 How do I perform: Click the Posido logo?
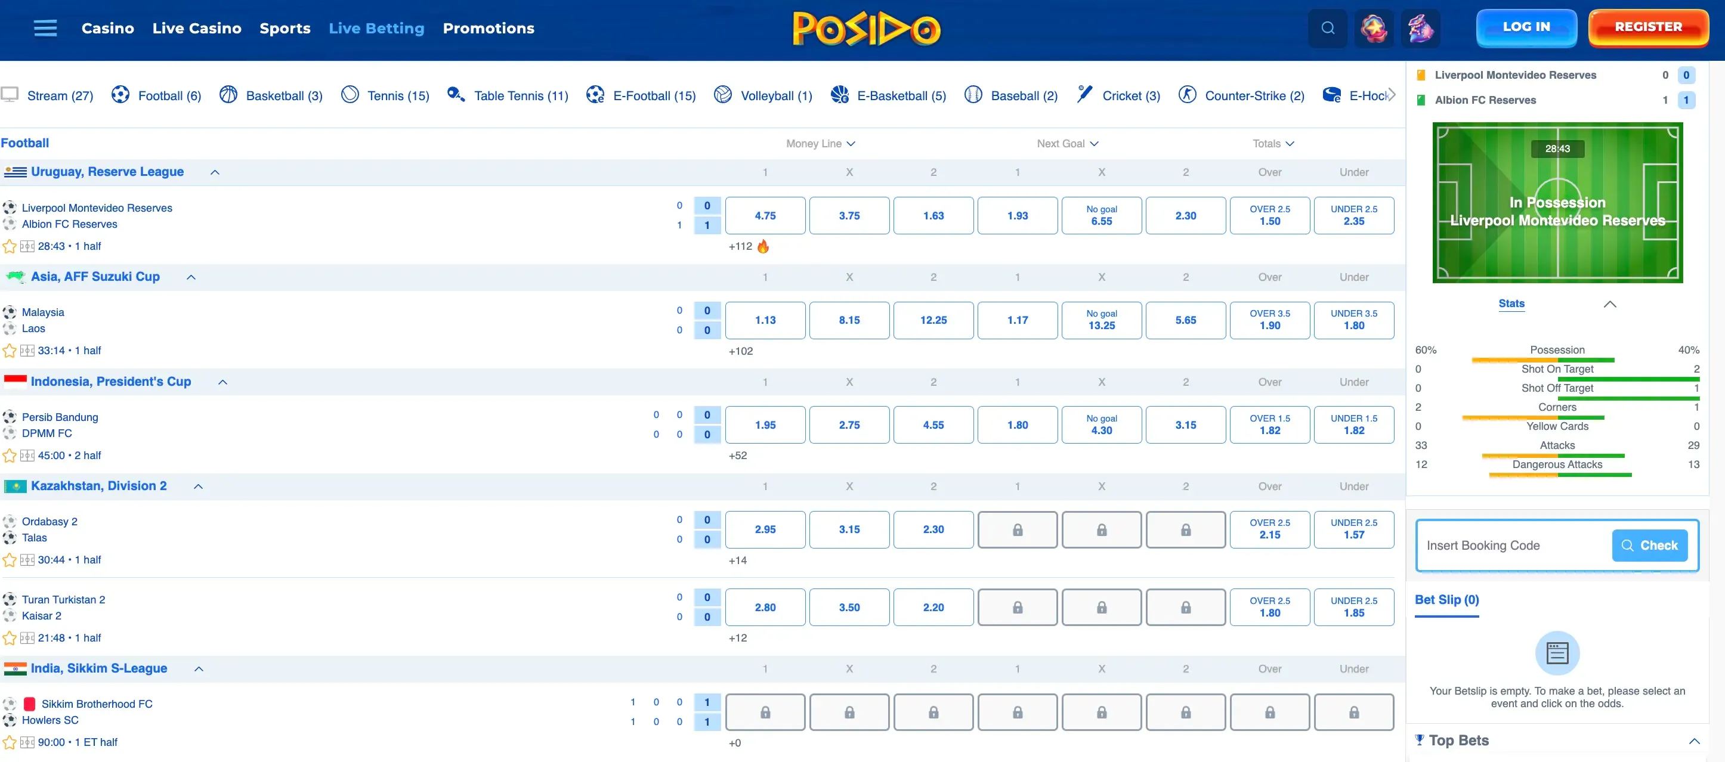point(867,28)
